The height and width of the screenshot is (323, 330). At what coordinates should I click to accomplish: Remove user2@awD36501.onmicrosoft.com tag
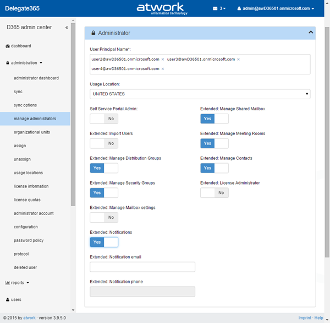(163, 60)
